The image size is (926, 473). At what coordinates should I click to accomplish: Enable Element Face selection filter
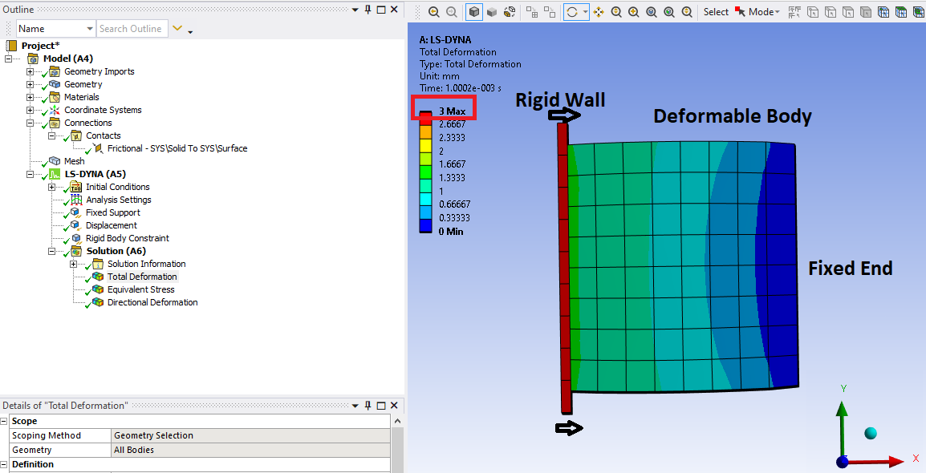tap(901, 12)
